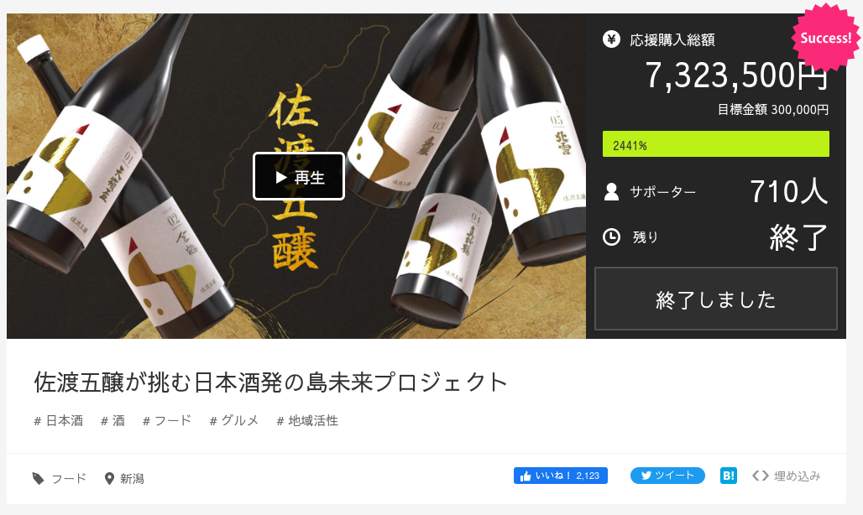The image size is (863, 515).
Task: Open the # フード hashtag
Action: (x=167, y=421)
